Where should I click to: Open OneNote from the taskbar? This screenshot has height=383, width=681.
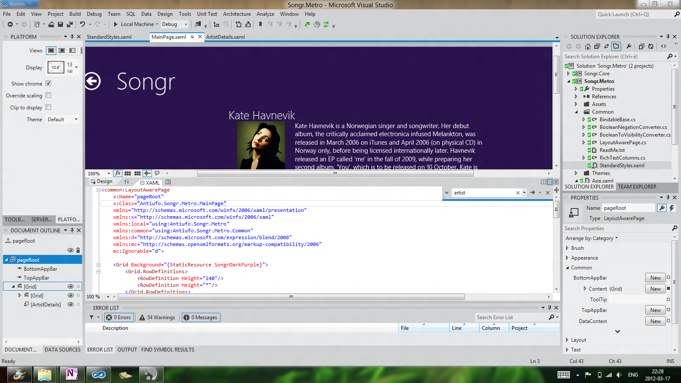pos(72,374)
